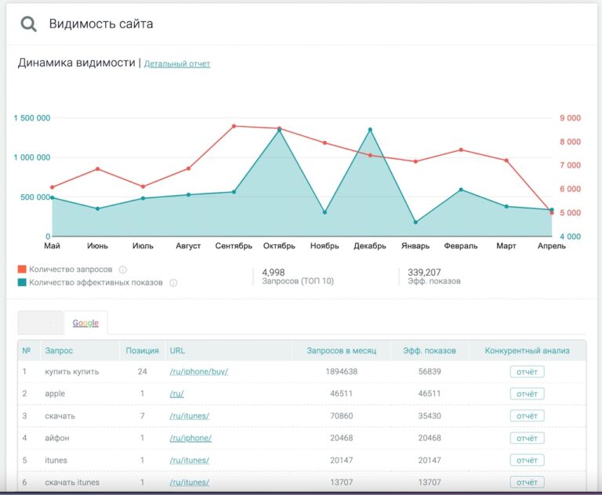Open the /ru/iphone/buy/ URL link
Screen dimensions: 602x495
[x=198, y=371]
